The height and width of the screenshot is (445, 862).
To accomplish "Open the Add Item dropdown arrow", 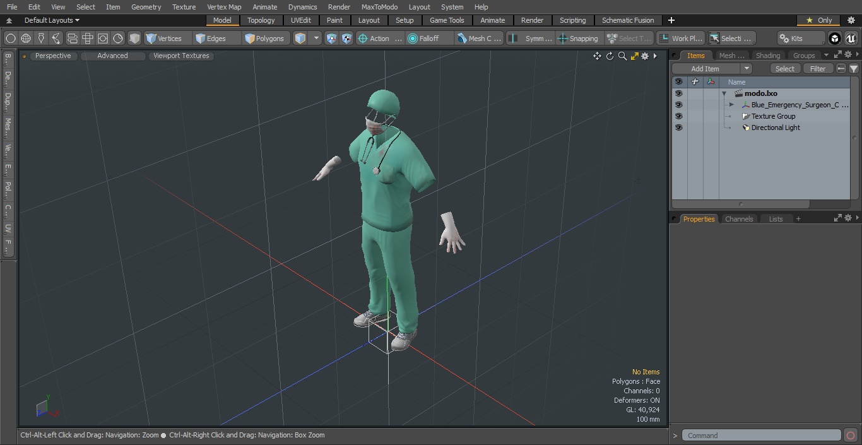I will 747,69.
